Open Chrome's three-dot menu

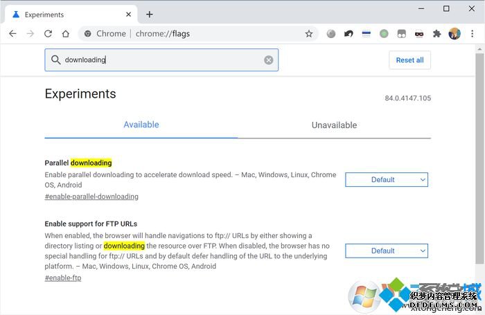[472, 34]
